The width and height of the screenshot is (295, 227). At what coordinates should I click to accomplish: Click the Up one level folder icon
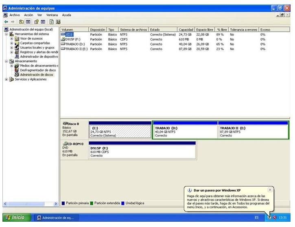tap(20, 21)
